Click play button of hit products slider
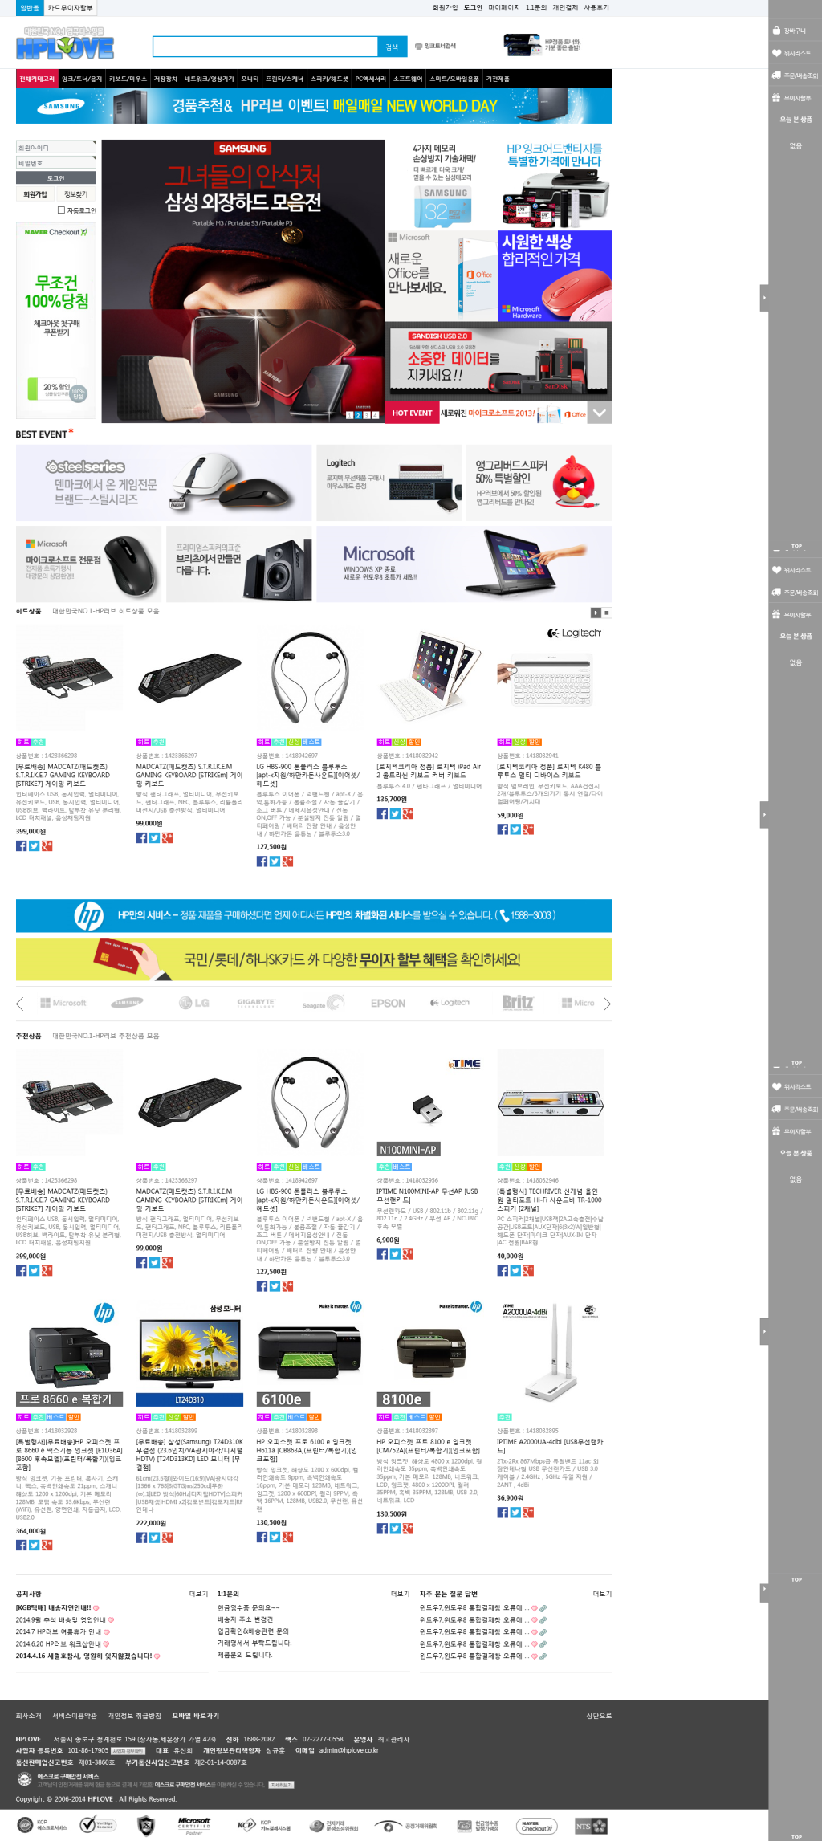This screenshot has height=1841, width=822. [596, 613]
